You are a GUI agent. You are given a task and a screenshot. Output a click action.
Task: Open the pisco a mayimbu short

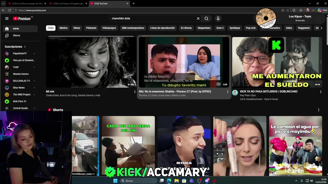(295, 146)
